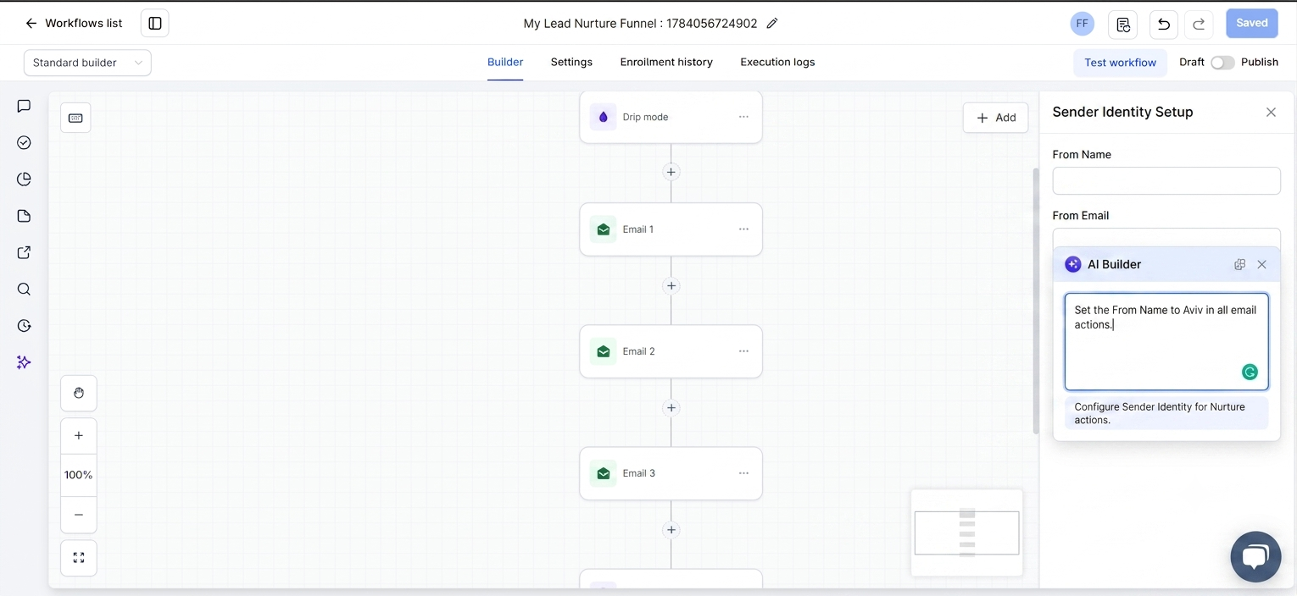
Task: Open the external link sidebar icon
Action: [24, 252]
